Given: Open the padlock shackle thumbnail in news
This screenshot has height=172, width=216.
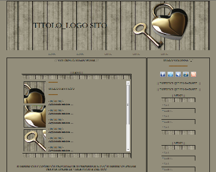Looking at the screenshot, I should 35,92.
